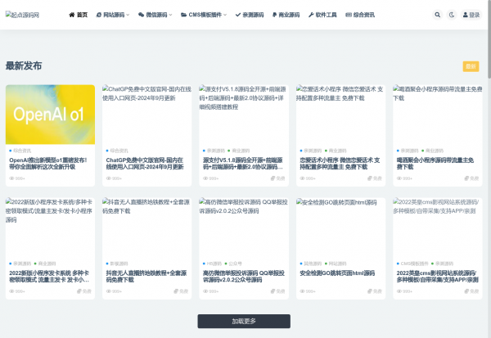Open article title 源支付V5.1.8源码全开源
491x338 pixels.
[243, 163]
